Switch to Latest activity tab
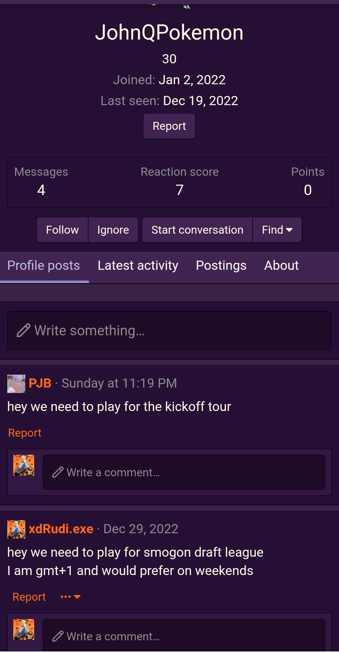 click(138, 266)
